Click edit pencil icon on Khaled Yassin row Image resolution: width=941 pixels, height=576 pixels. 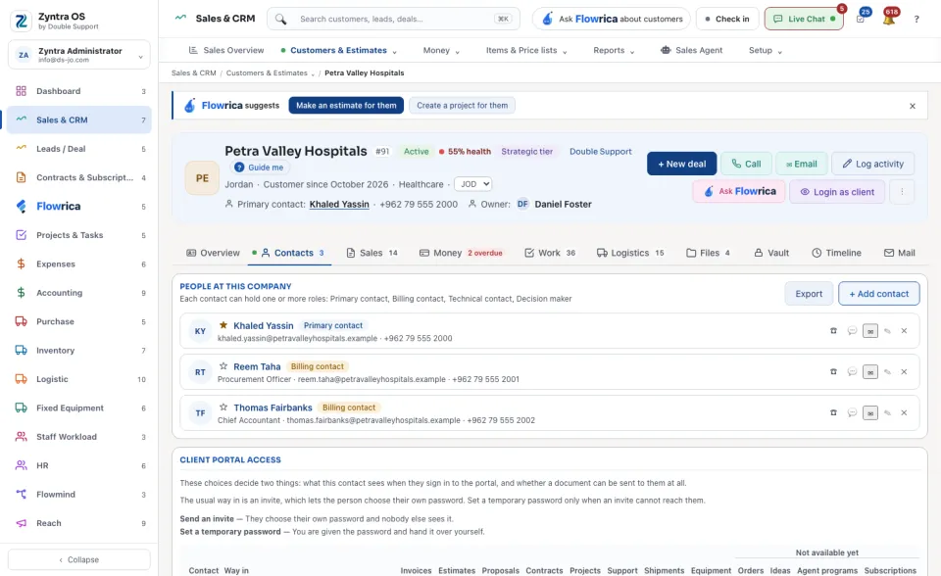coord(888,330)
